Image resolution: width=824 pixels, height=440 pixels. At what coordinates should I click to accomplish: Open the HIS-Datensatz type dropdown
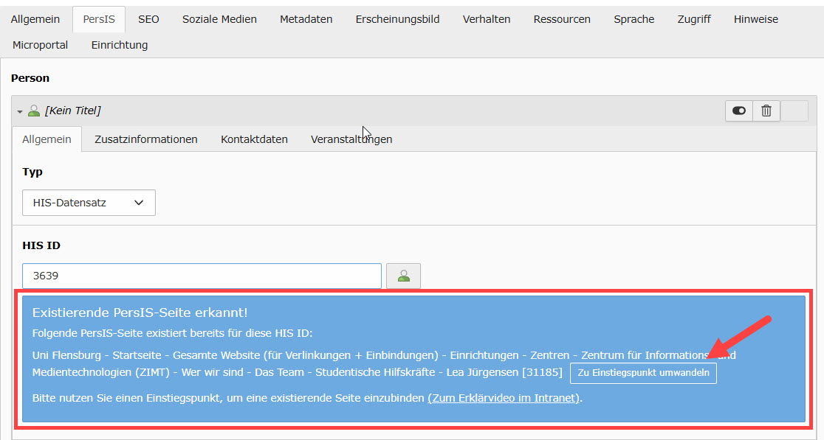(x=89, y=203)
